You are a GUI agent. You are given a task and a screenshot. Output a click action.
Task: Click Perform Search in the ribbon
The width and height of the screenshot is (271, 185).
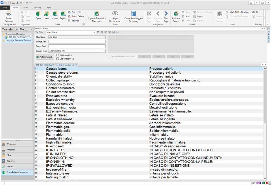176,17
